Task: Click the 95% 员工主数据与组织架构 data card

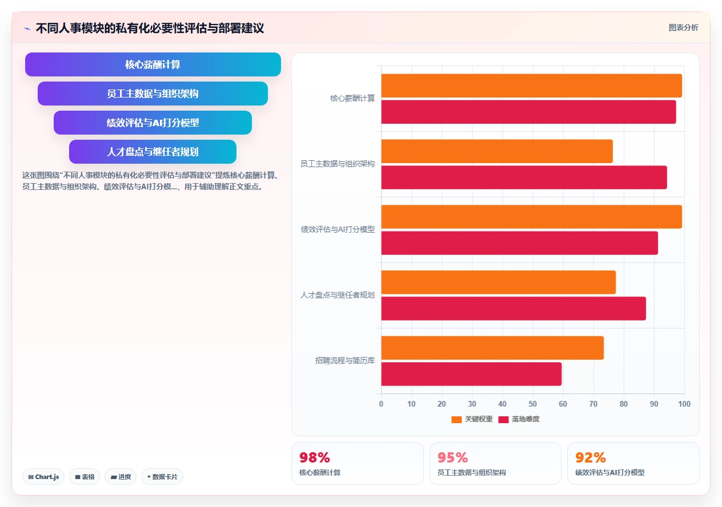Action: [x=495, y=463]
